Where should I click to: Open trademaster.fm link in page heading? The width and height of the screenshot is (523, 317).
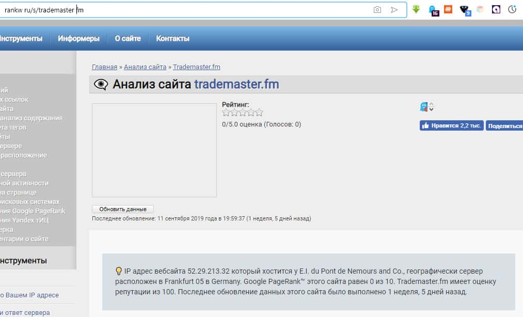click(237, 84)
